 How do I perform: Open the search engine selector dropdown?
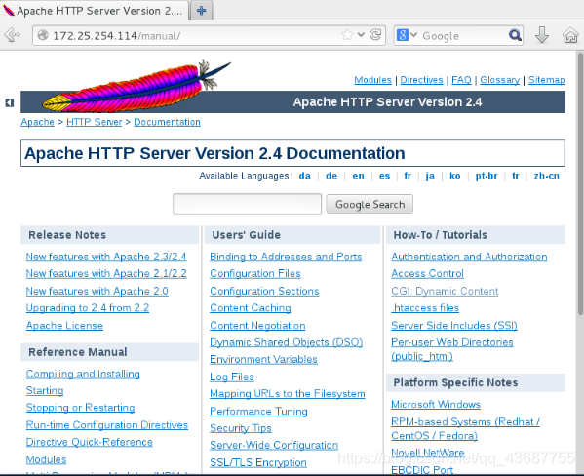407,35
